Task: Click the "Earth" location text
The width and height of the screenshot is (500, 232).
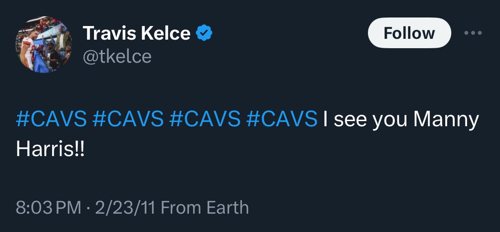Action: click(227, 208)
